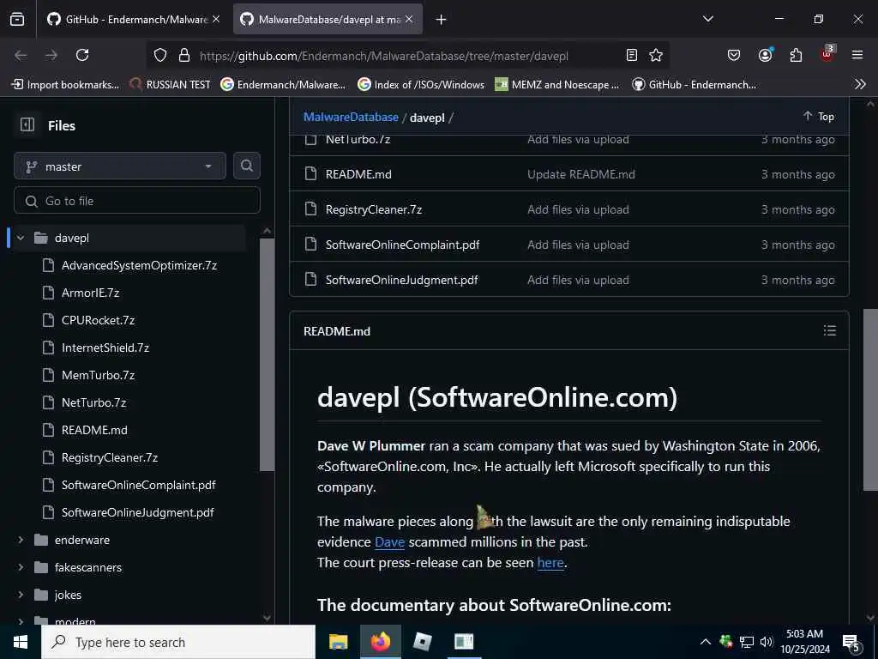The width and height of the screenshot is (878, 659).
Task: Open the Pocket save icon
Action: point(734,55)
